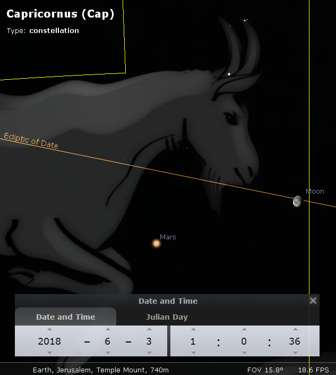
Task: Increase the day field showing 3
Action: point(149,329)
